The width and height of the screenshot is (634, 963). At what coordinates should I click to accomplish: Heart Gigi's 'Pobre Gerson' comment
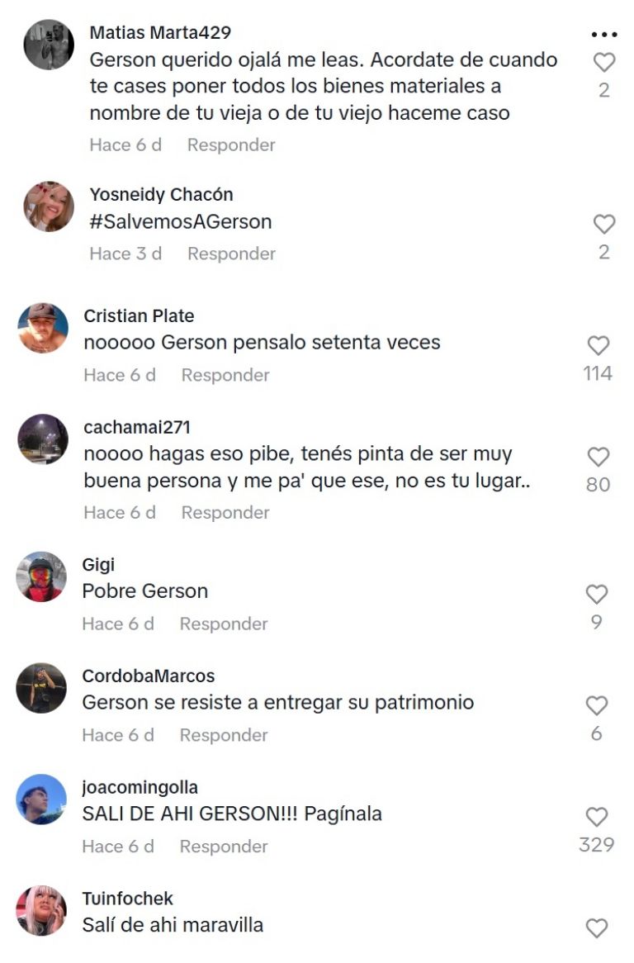pos(597,594)
